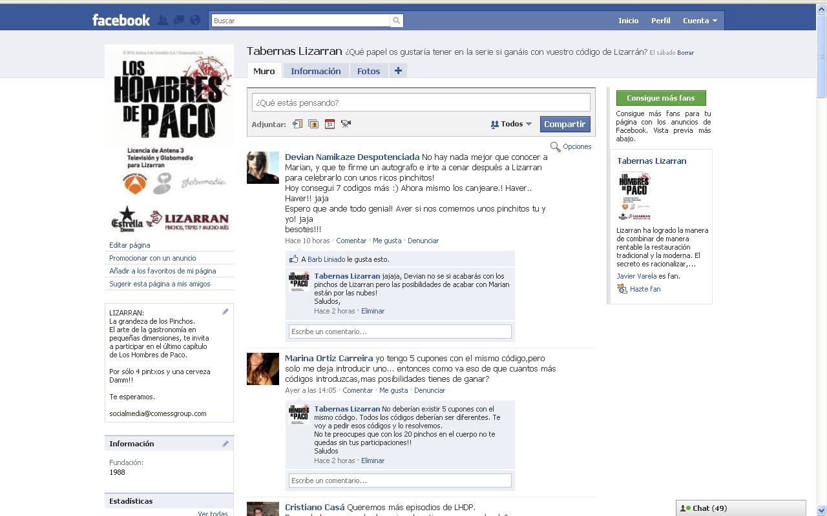
Task: Open the Chat (49) bar
Action: click(741, 508)
